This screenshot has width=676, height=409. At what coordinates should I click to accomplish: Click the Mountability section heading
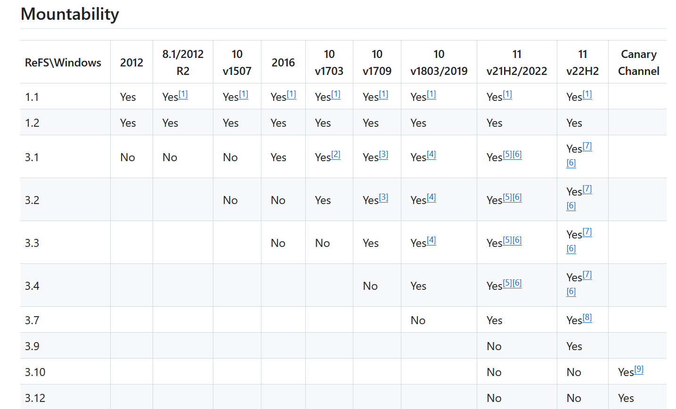70,14
